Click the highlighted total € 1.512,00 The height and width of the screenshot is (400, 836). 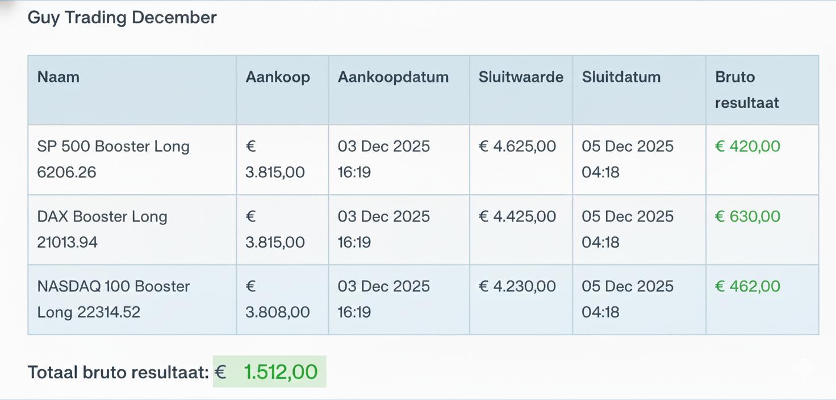(x=270, y=372)
